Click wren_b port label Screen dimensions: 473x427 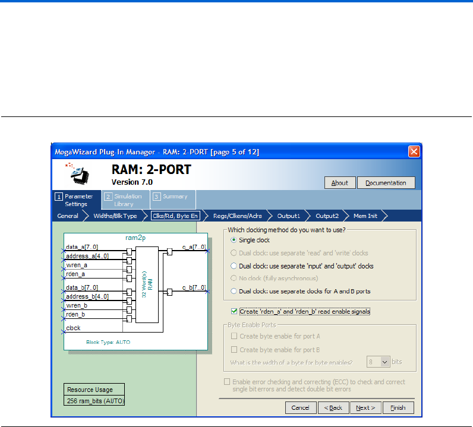[x=77, y=305]
